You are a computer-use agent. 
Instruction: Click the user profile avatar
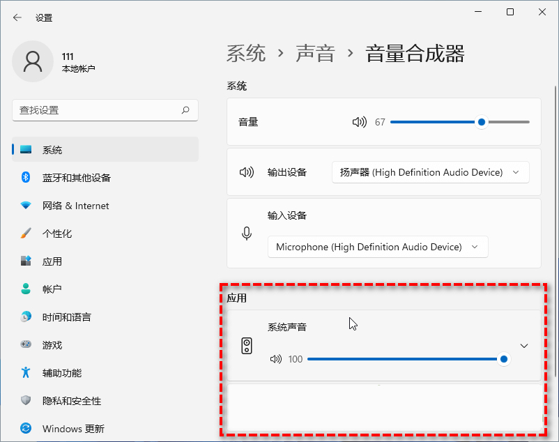(33, 61)
